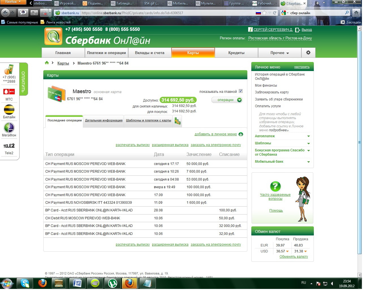The height and width of the screenshot is (296, 371).
Task: Open the settings gear in the navigation bar
Action: (308, 53)
